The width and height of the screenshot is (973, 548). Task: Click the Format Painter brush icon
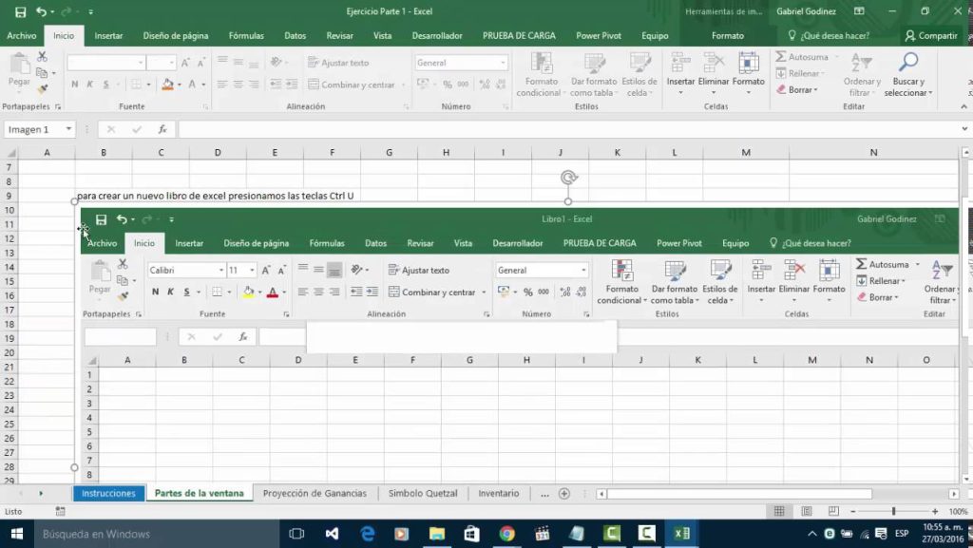42,88
